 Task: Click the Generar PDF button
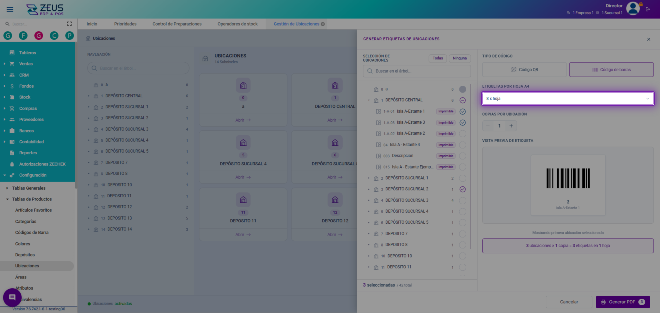point(623,302)
